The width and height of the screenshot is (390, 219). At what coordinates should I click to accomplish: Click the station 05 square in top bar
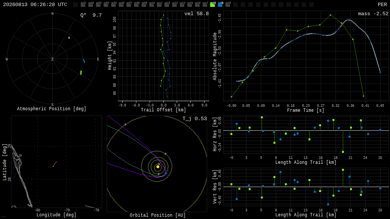tap(113, 5)
